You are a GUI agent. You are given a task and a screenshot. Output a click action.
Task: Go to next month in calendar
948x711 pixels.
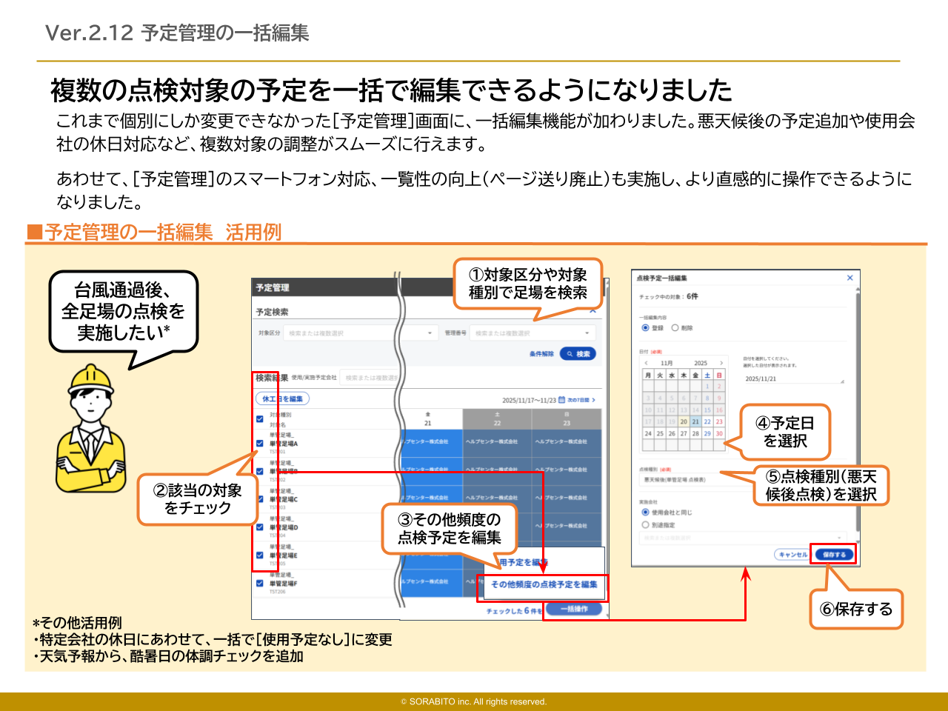click(721, 363)
